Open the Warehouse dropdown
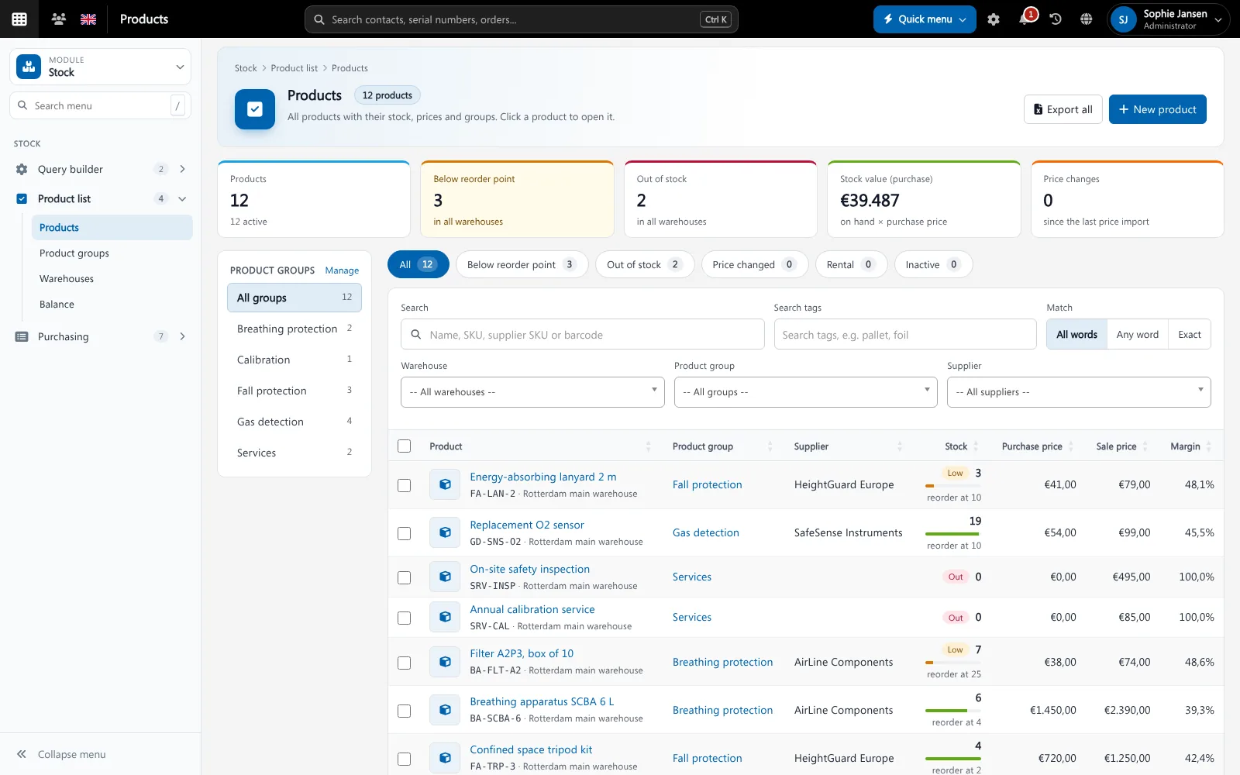Viewport: 1240px width, 775px height. (532, 392)
